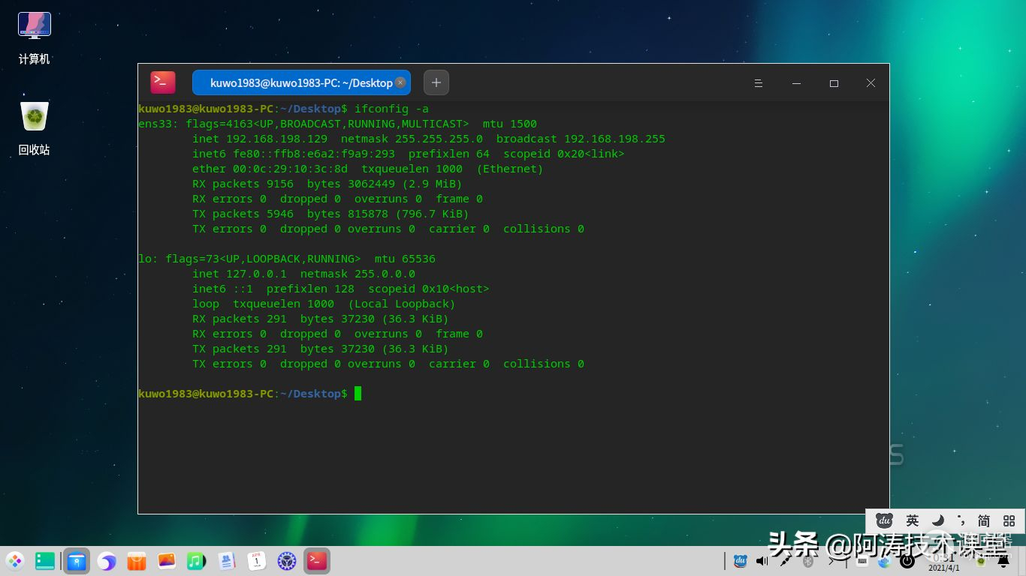Screen dimensions: 1026x576
Task: Open the image viewer dock icon
Action: click(167, 561)
